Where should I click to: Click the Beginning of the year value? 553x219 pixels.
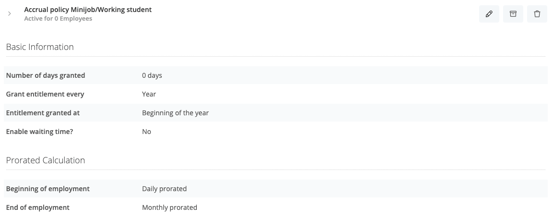pos(175,113)
